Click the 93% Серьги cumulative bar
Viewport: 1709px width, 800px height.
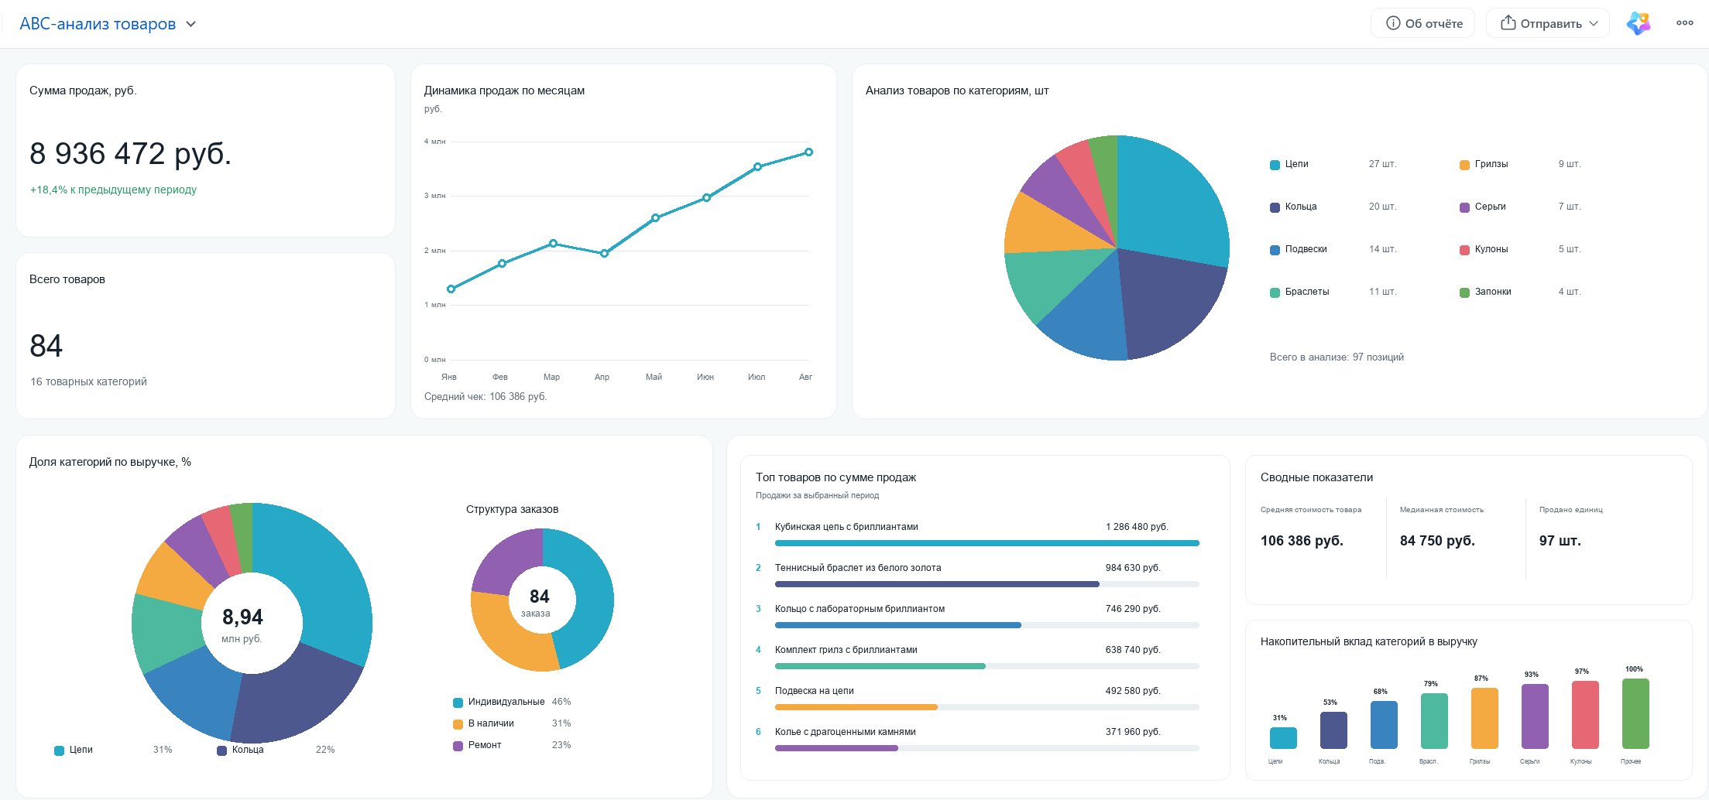tap(1535, 716)
